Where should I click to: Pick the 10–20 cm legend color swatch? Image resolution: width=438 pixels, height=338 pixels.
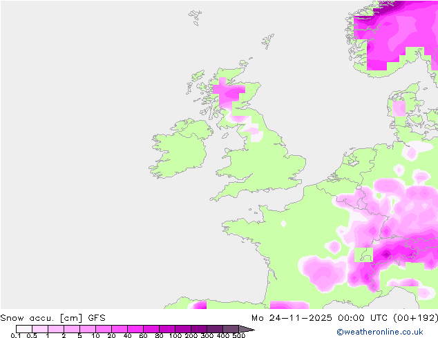[x=104, y=329]
